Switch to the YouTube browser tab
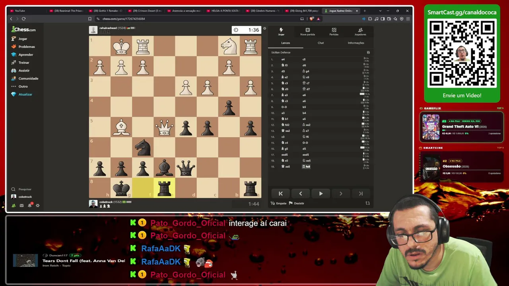Screen dimensions: 509x286 (26, 11)
